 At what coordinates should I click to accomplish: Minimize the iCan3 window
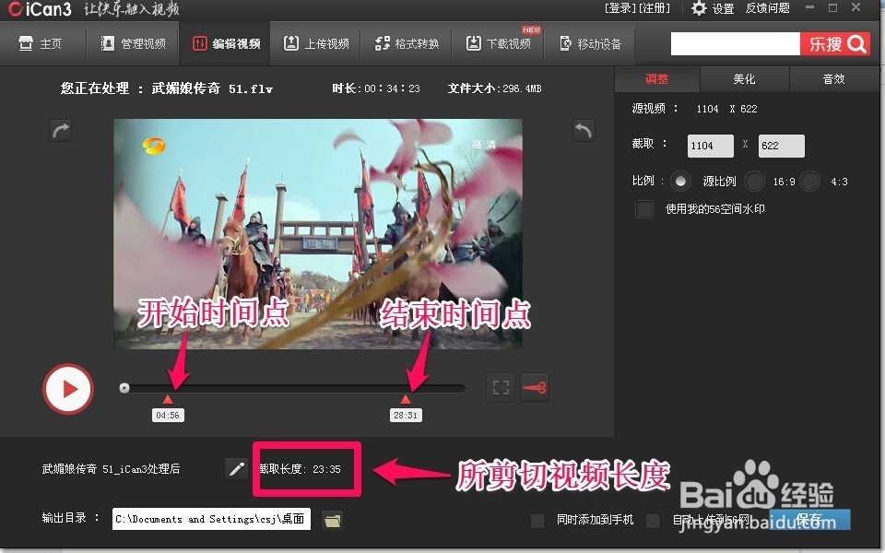[x=810, y=7]
